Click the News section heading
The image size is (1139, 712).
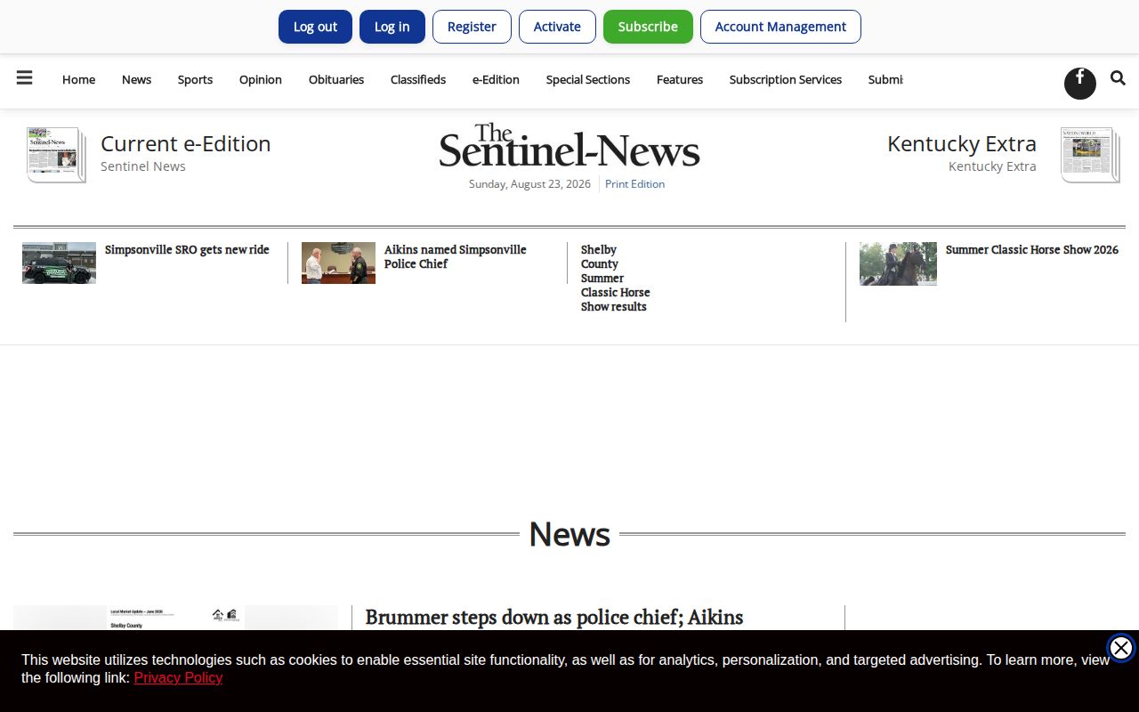[x=569, y=534]
